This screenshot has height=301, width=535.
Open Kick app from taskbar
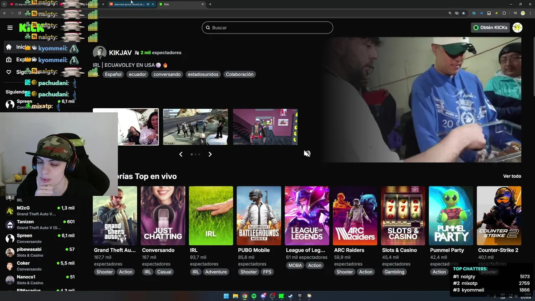[281, 296]
